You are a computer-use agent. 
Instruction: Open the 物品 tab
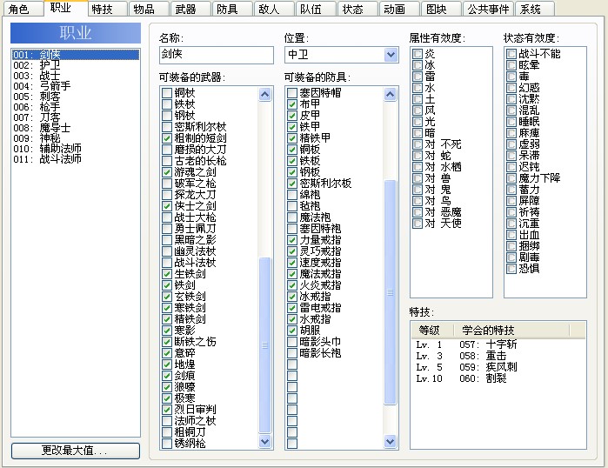(x=149, y=9)
